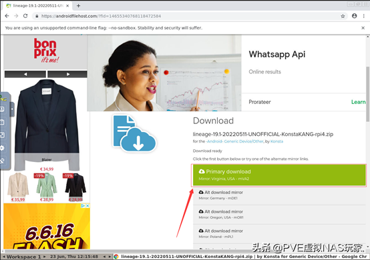Image resolution: width=370 pixels, height=260 pixels.
Task: Dismiss the no-sandbox warning bar
Action: pyautogui.click(x=363, y=28)
